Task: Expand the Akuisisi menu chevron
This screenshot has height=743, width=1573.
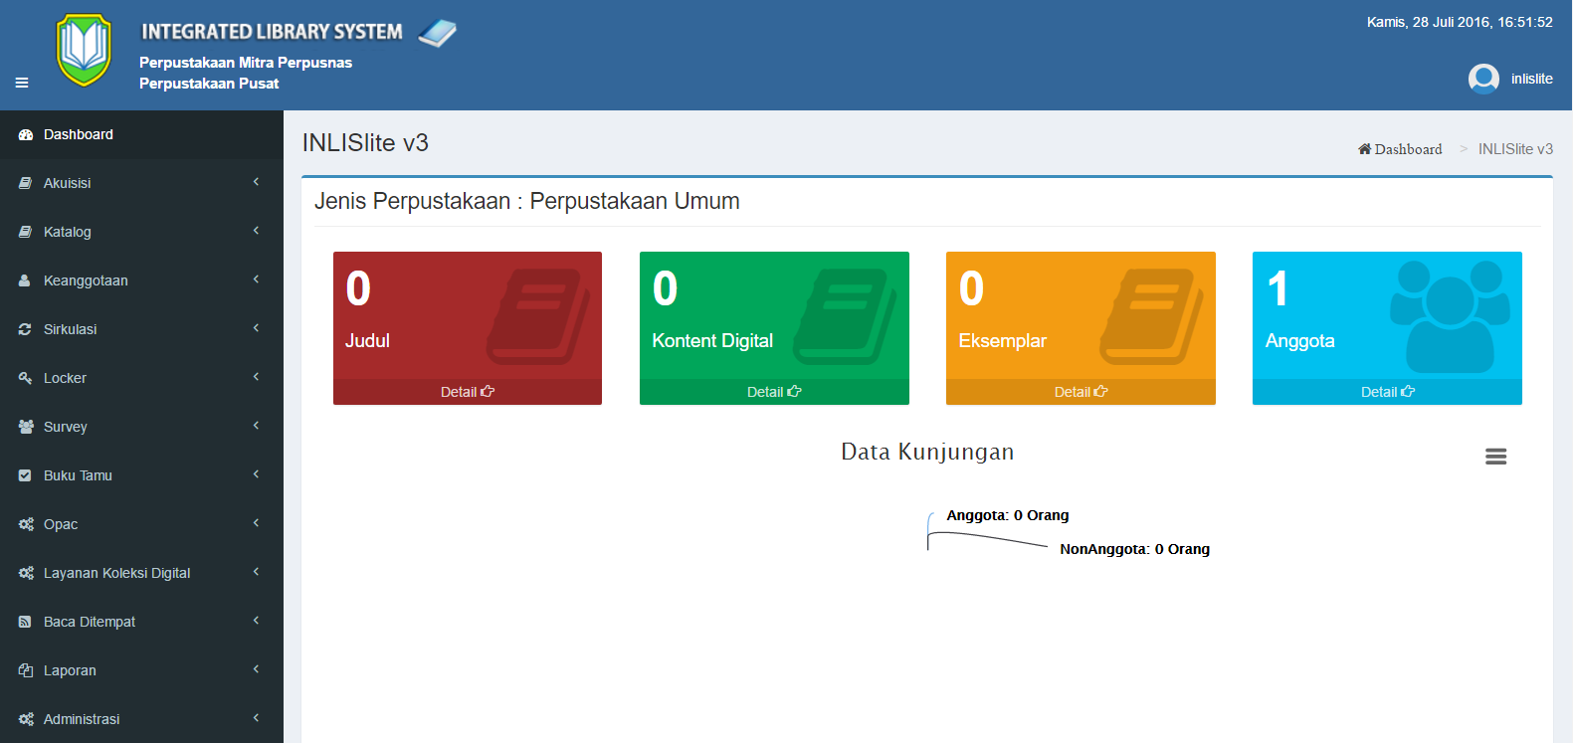Action: 256,182
